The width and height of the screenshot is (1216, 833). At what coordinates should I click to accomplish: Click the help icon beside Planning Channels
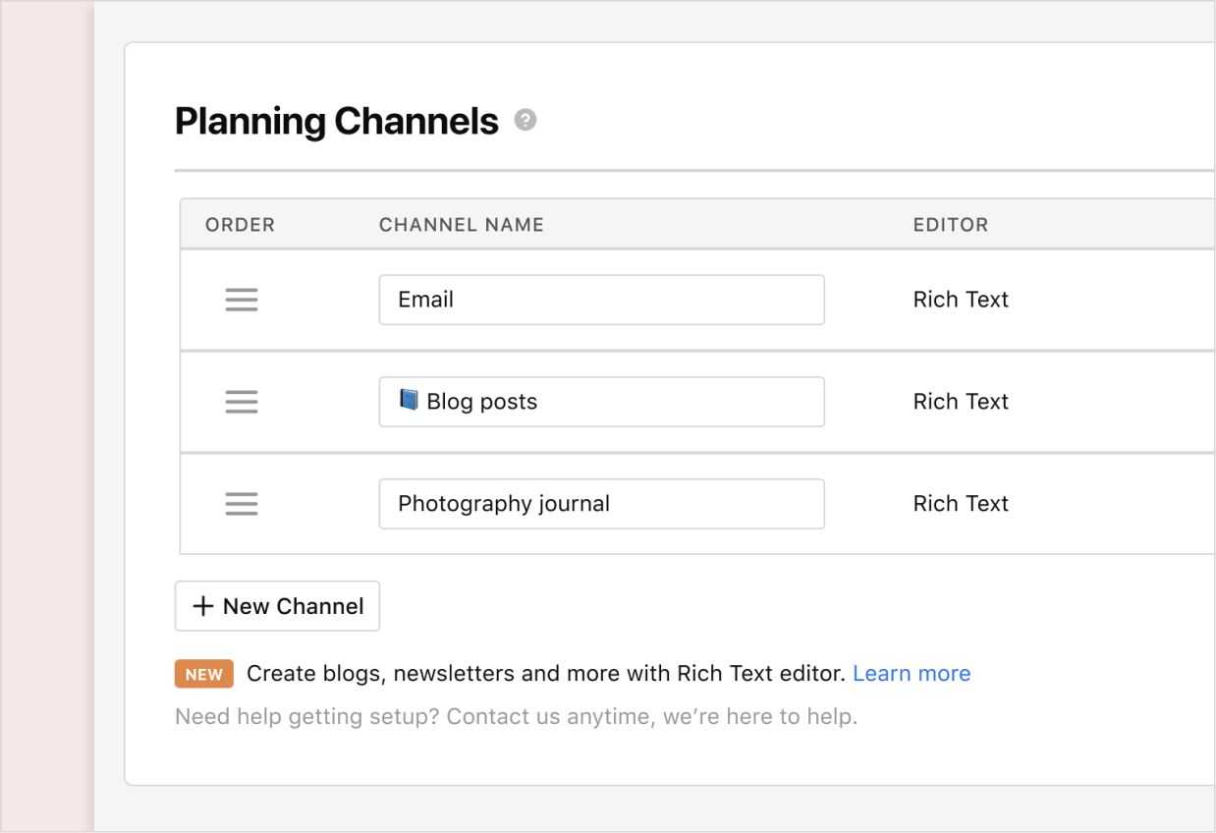click(526, 121)
